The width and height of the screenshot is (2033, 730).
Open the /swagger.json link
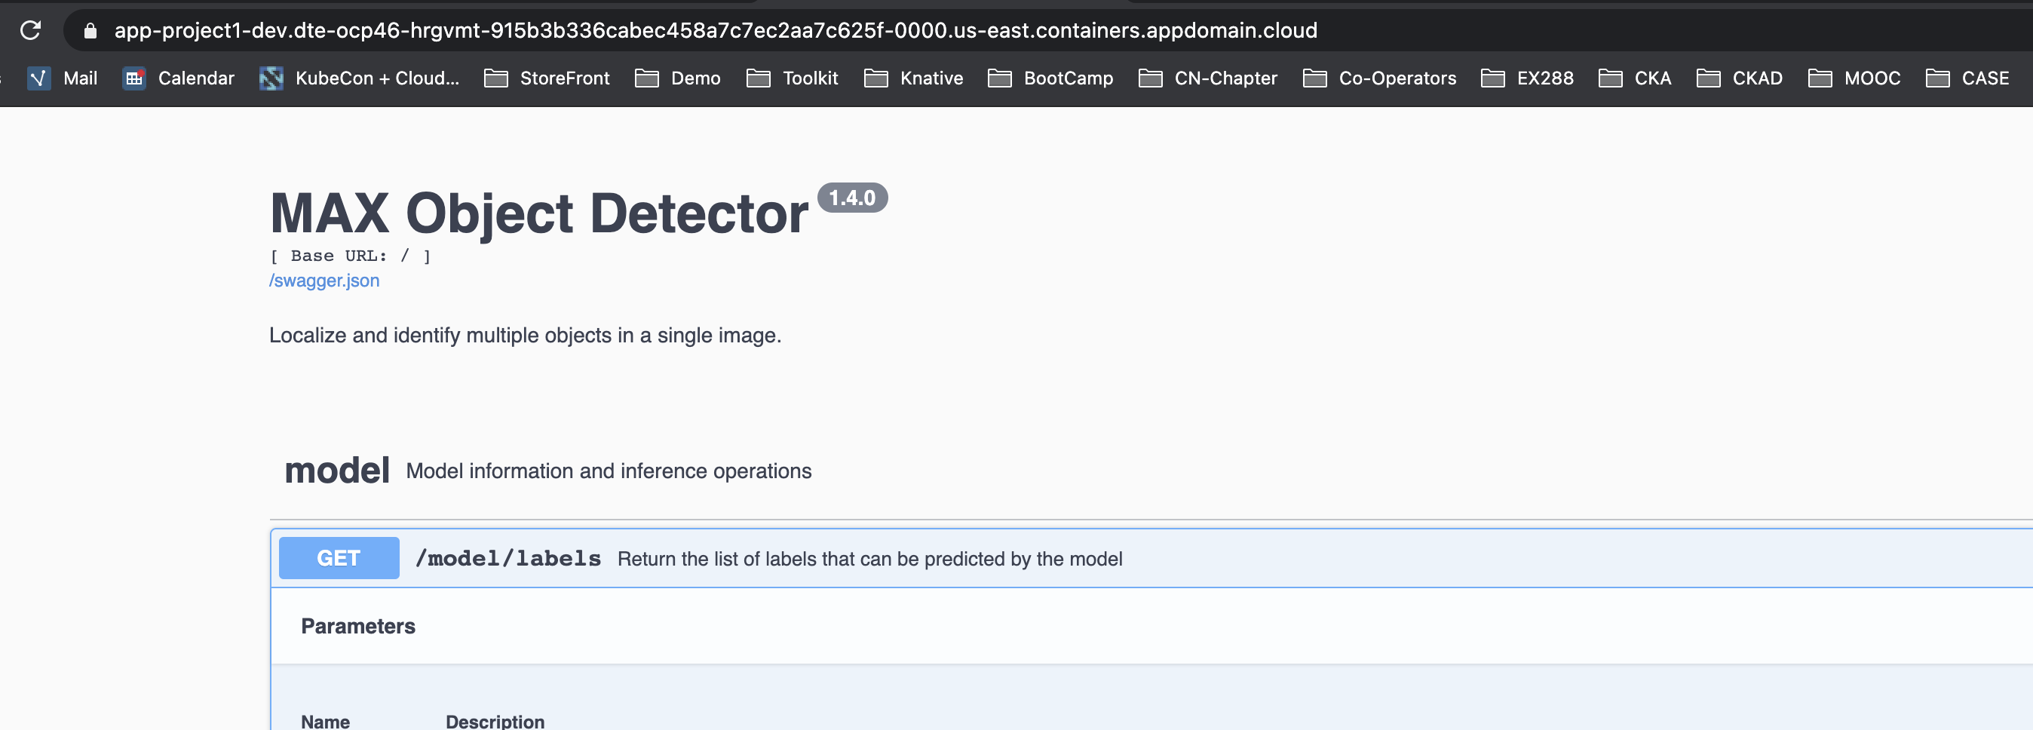click(324, 281)
